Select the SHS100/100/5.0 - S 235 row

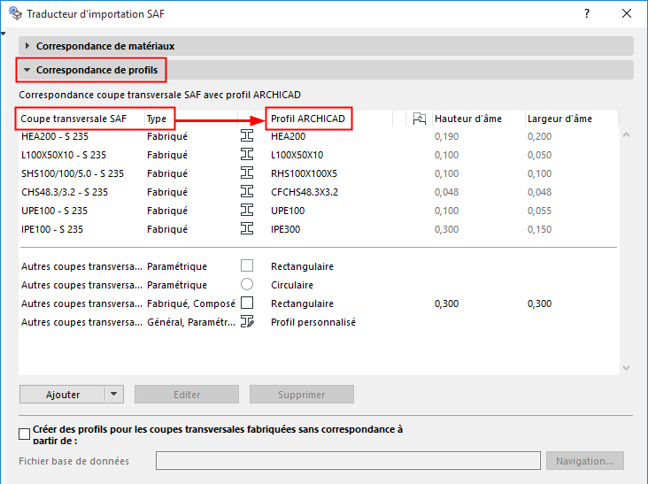(319, 173)
